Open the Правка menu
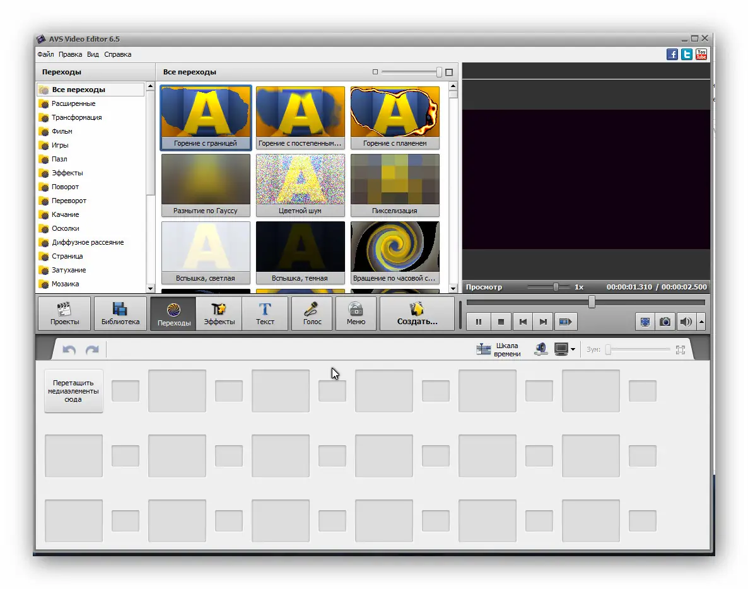The width and height of the screenshot is (748, 589). coord(70,54)
